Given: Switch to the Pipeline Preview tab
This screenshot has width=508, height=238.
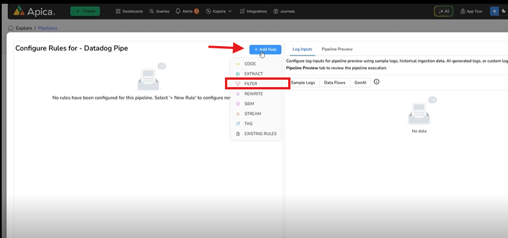Looking at the screenshot, I should tap(337, 49).
